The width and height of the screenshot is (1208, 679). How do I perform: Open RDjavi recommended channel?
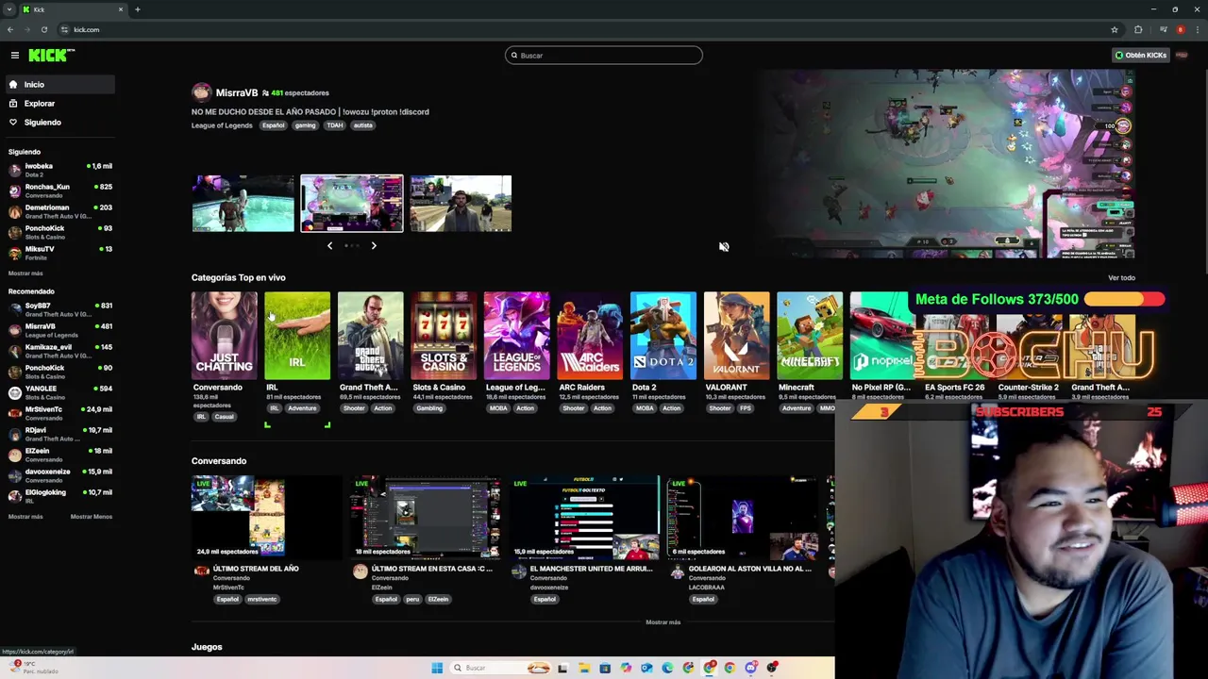[x=59, y=434]
